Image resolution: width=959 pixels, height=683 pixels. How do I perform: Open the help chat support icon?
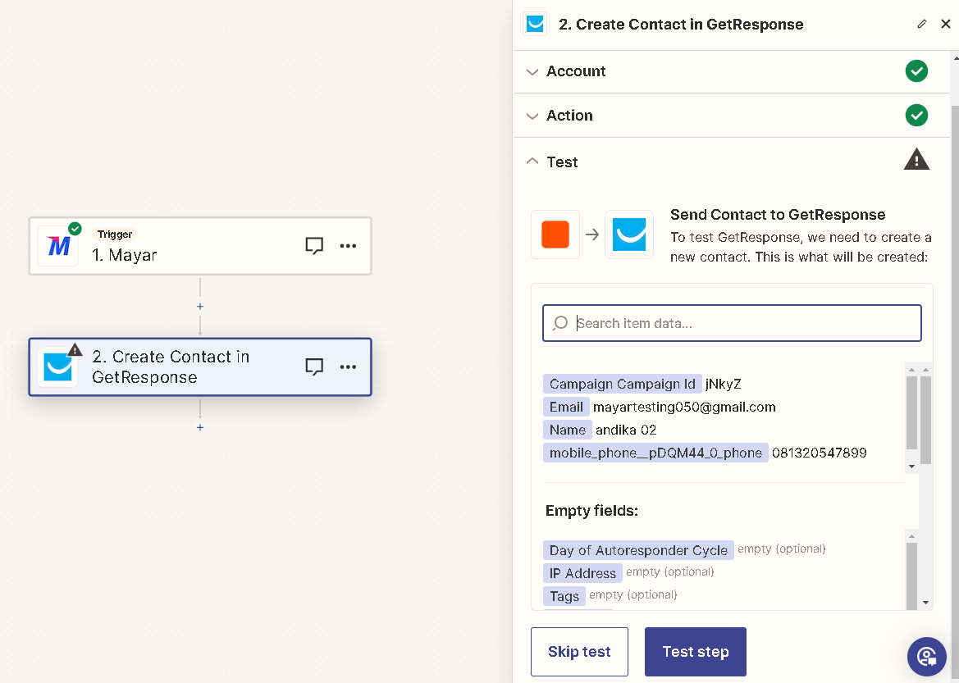tap(926, 657)
